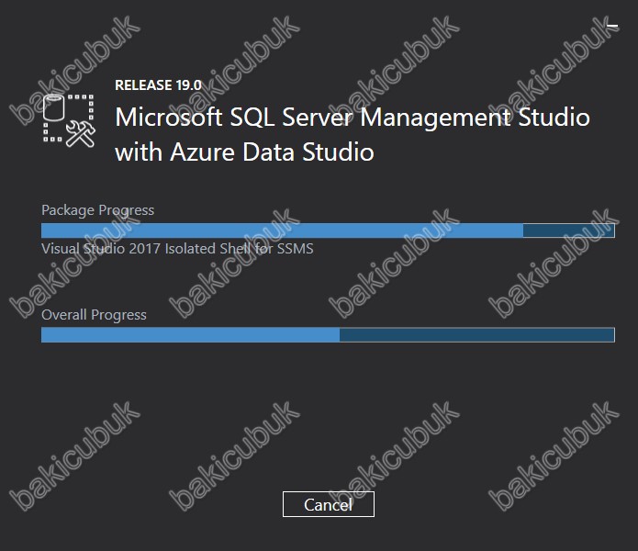The height and width of the screenshot is (551, 638).
Task: Select the database cylinder in the logo
Action: [x=54, y=107]
